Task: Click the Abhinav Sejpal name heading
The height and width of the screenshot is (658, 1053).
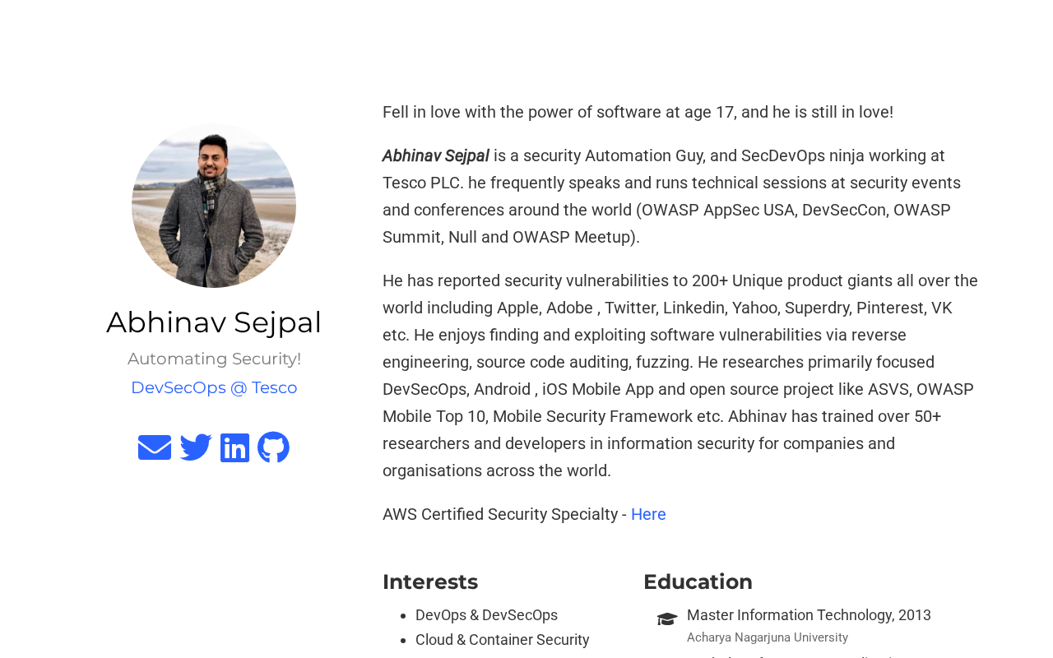Action: [214, 322]
